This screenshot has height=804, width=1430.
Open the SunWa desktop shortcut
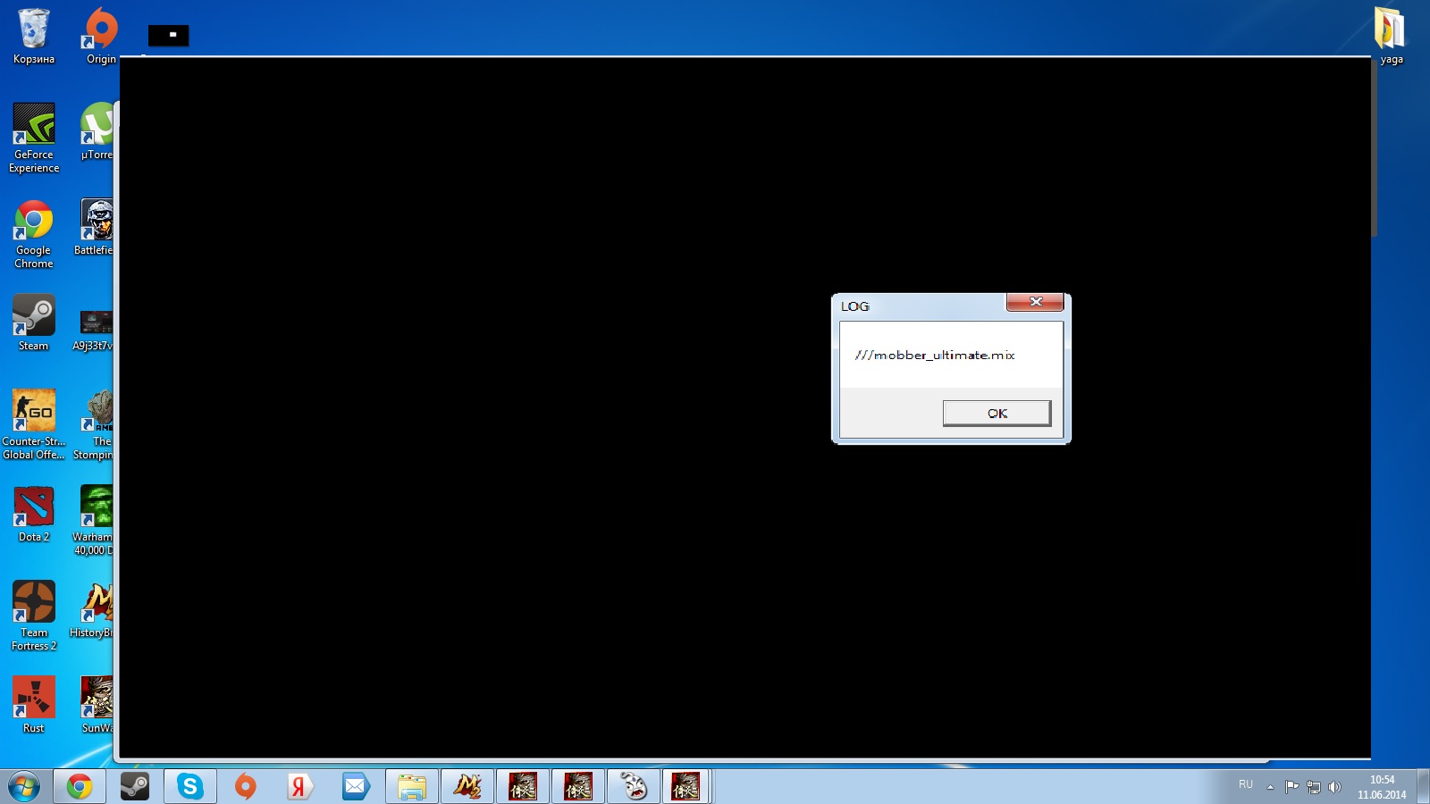tap(97, 705)
